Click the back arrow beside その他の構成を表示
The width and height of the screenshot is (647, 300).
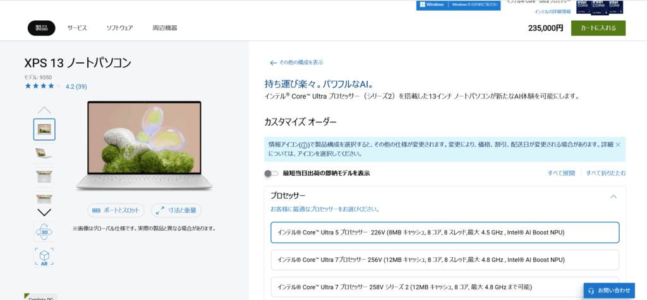(x=273, y=63)
